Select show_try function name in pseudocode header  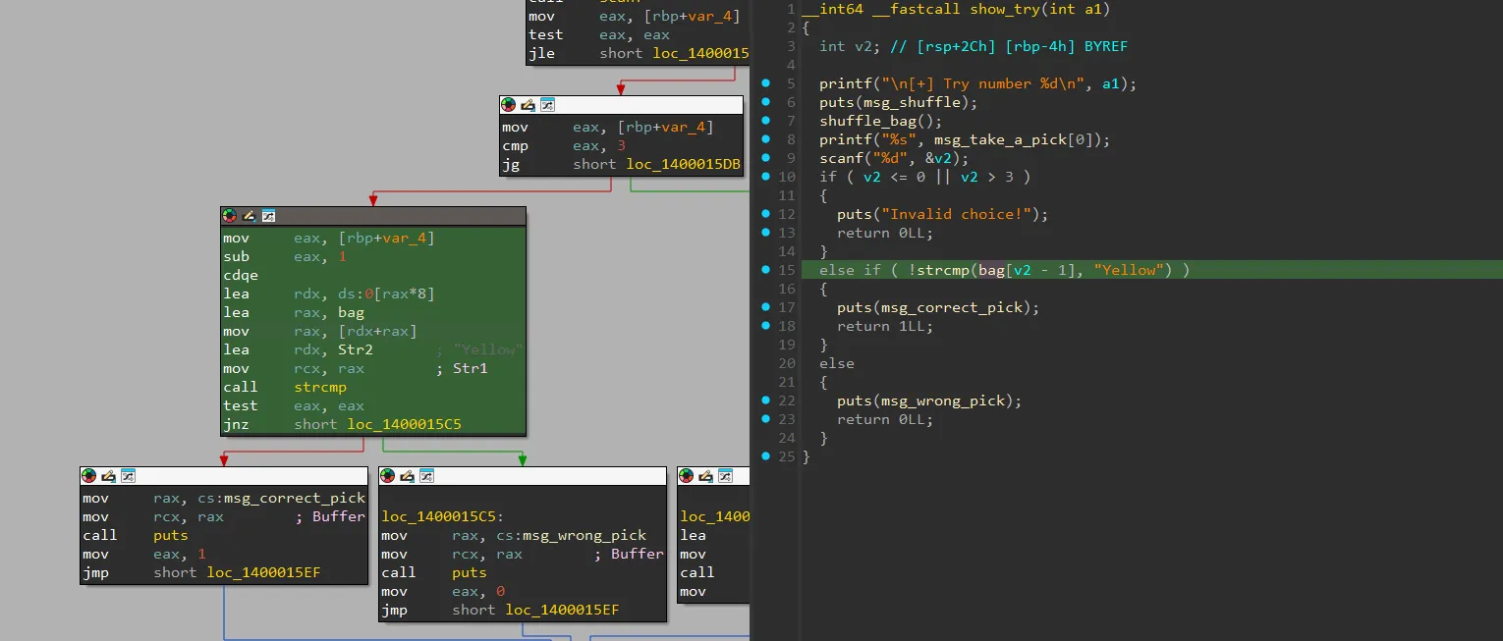(x=1005, y=10)
